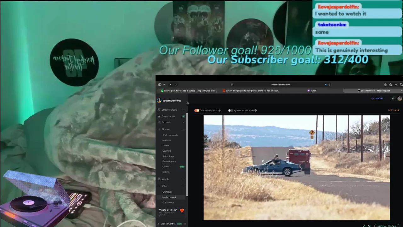Open Quotes in sidebar
The width and height of the screenshot is (403, 227).
tap(166, 166)
